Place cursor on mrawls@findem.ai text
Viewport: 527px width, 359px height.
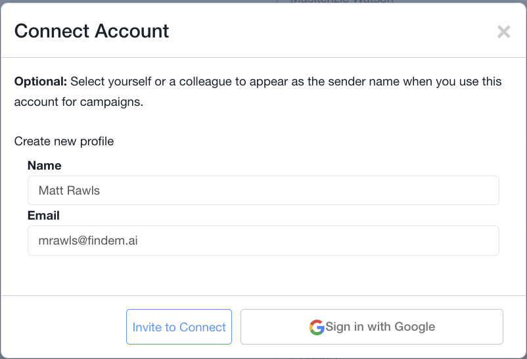(x=88, y=241)
